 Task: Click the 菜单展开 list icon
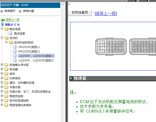point(1,11)
